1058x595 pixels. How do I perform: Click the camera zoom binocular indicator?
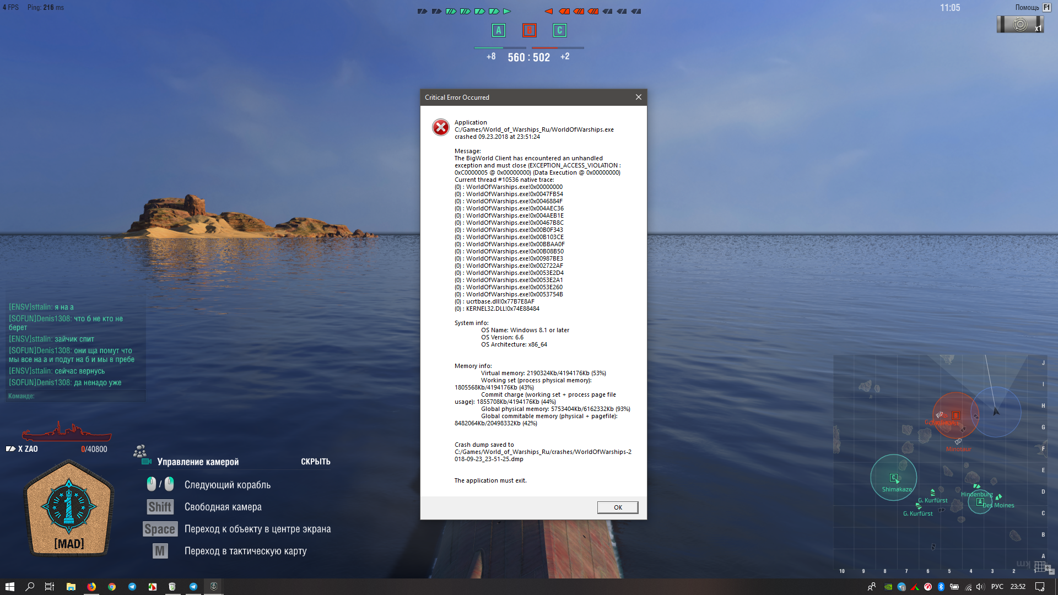tap(1019, 24)
